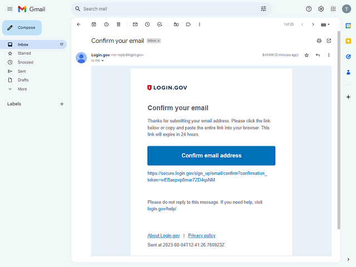This screenshot has width=356, height=267.
Task: Print the email conversation
Action: (x=319, y=41)
